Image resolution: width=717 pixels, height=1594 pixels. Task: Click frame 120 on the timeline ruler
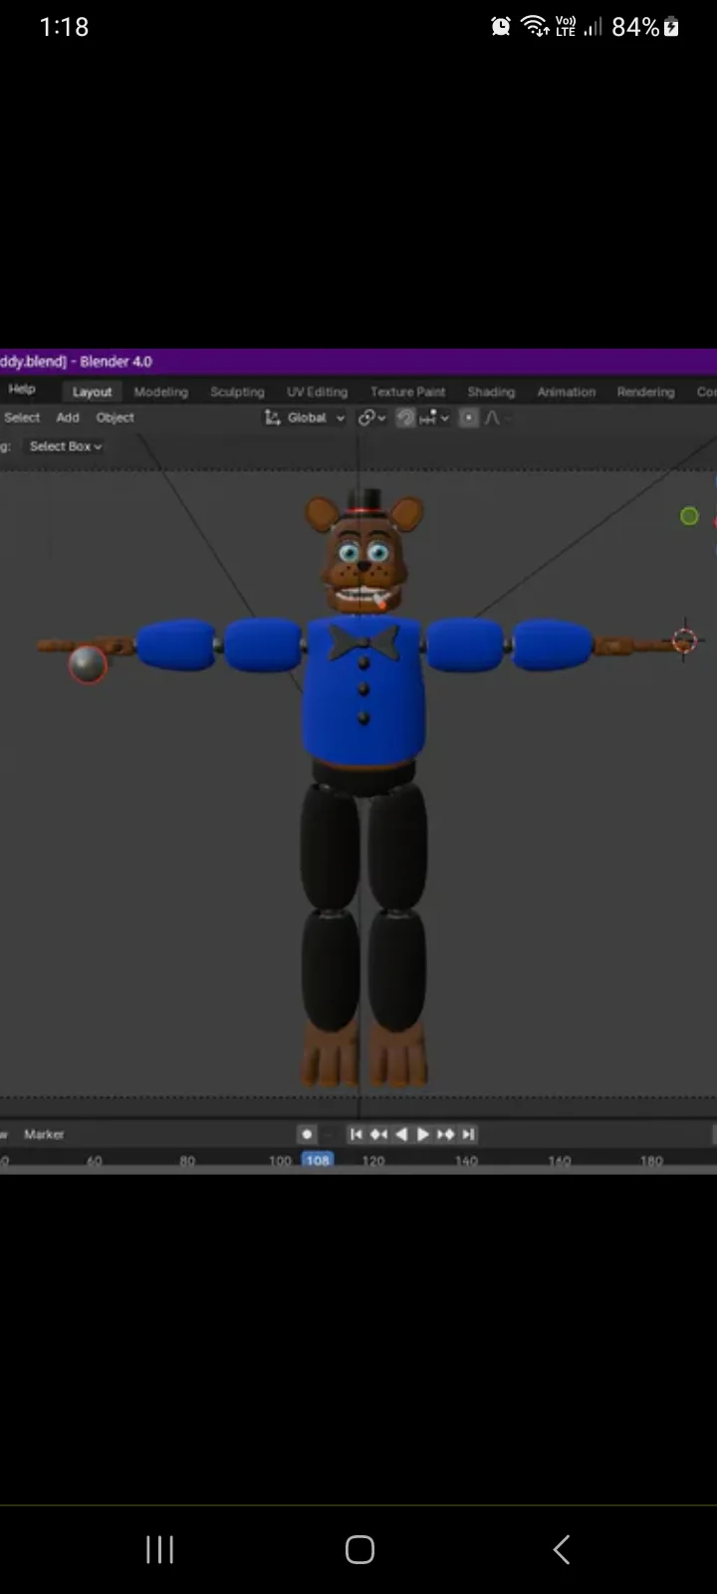[373, 1161]
